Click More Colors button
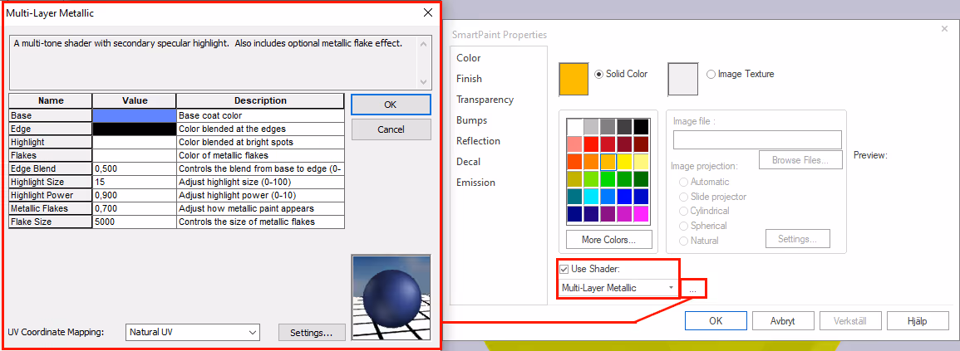This screenshot has height=351, width=960. tap(608, 240)
